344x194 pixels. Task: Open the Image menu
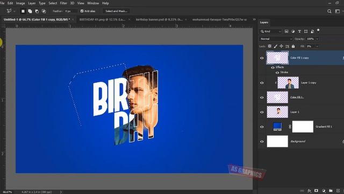click(x=20, y=3)
